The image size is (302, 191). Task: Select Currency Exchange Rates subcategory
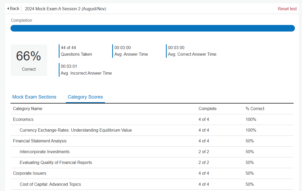point(152,130)
